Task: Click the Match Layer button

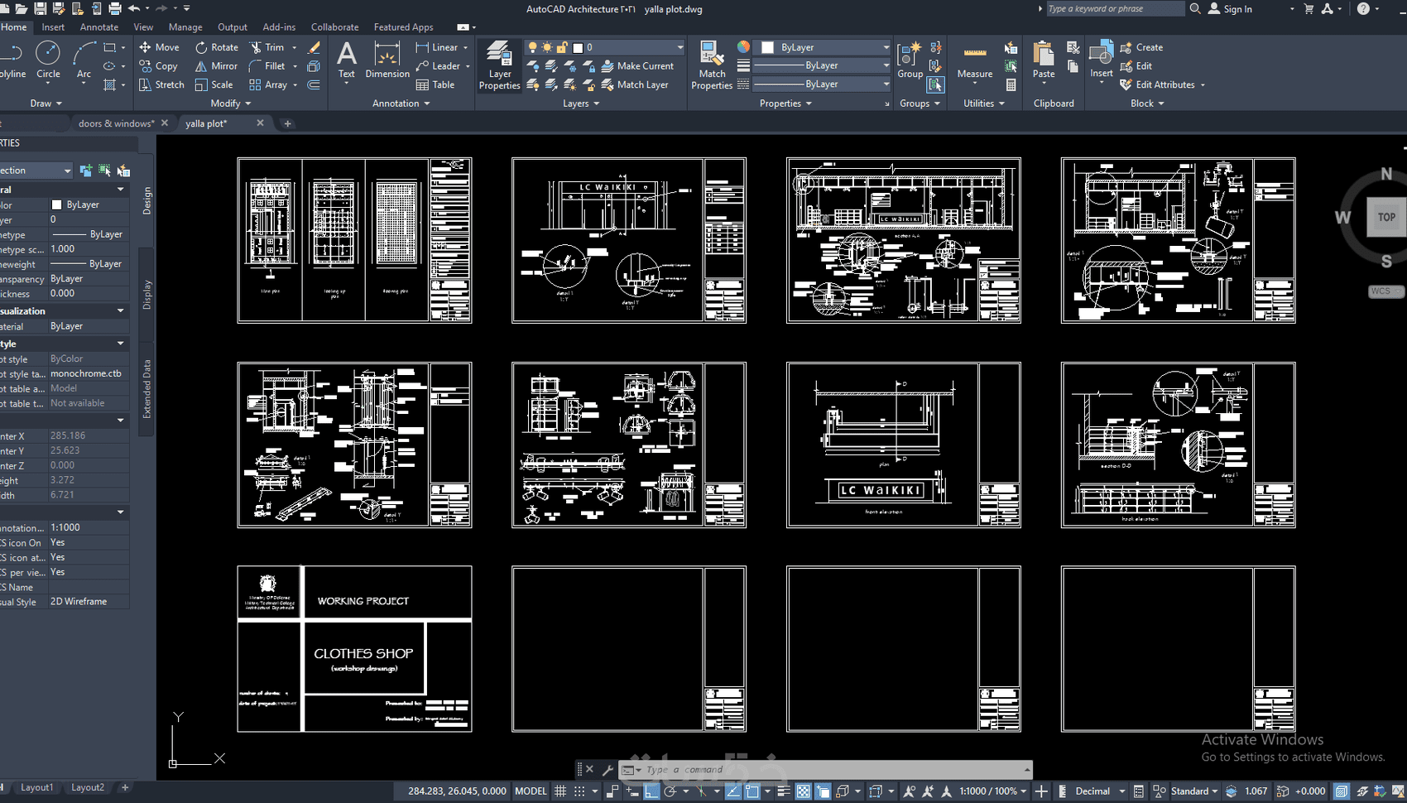Action: pyautogui.click(x=635, y=84)
